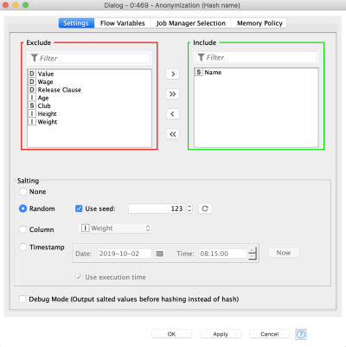Open the Job Manager Selection tab

pos(191,23)
